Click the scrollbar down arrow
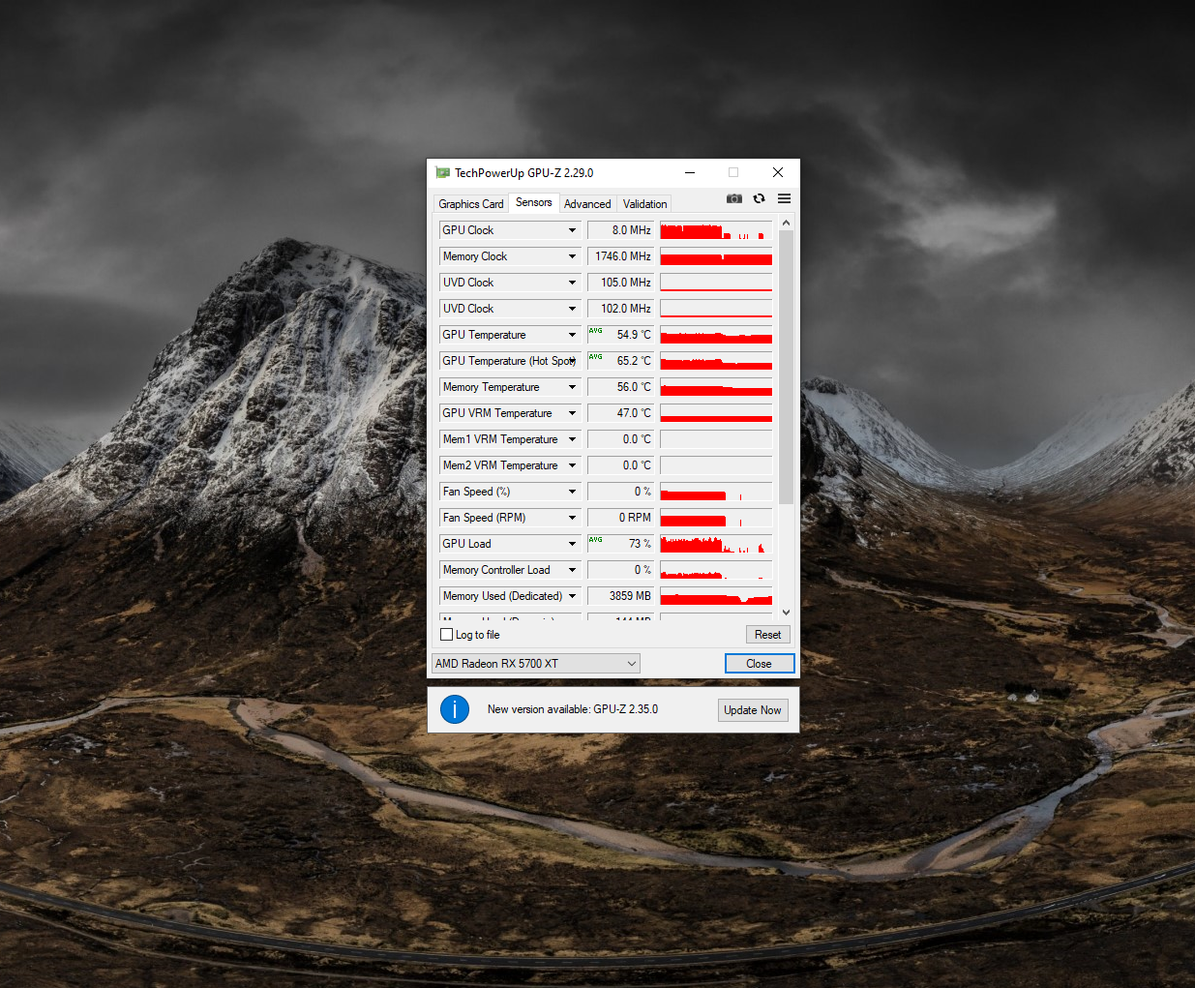The image size is (1195, 988). tap(786, 613)
